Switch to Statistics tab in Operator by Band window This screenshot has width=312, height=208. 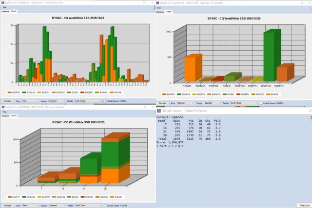pyautogui.click(x=5, y=115)
